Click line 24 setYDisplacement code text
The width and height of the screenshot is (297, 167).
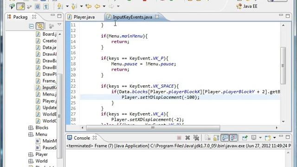click(x=161, y=97)
